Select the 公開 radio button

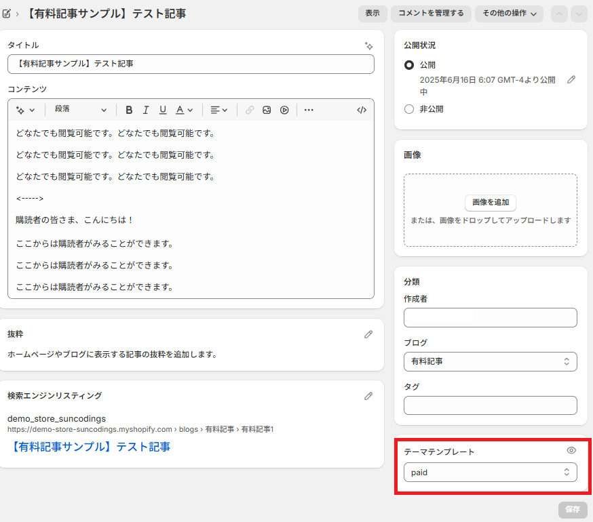(409, 65)
